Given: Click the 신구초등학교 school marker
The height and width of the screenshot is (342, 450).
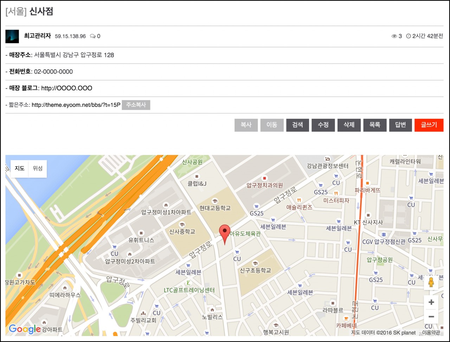Looking at the screenshot, I should [255, 263].
